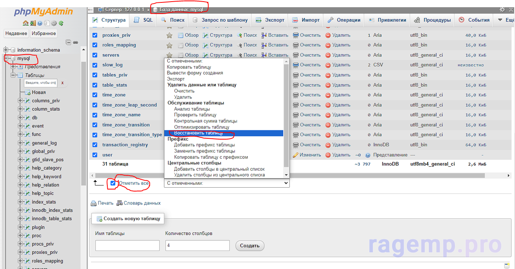Expand the information_schema database node
This screenshot has width=515, height=269.
coord(6,50)
